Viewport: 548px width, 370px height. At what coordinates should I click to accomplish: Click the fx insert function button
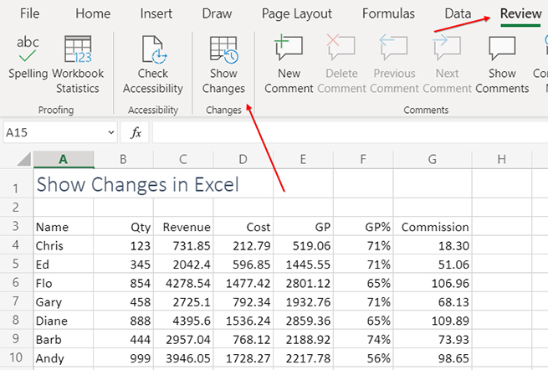136,132
